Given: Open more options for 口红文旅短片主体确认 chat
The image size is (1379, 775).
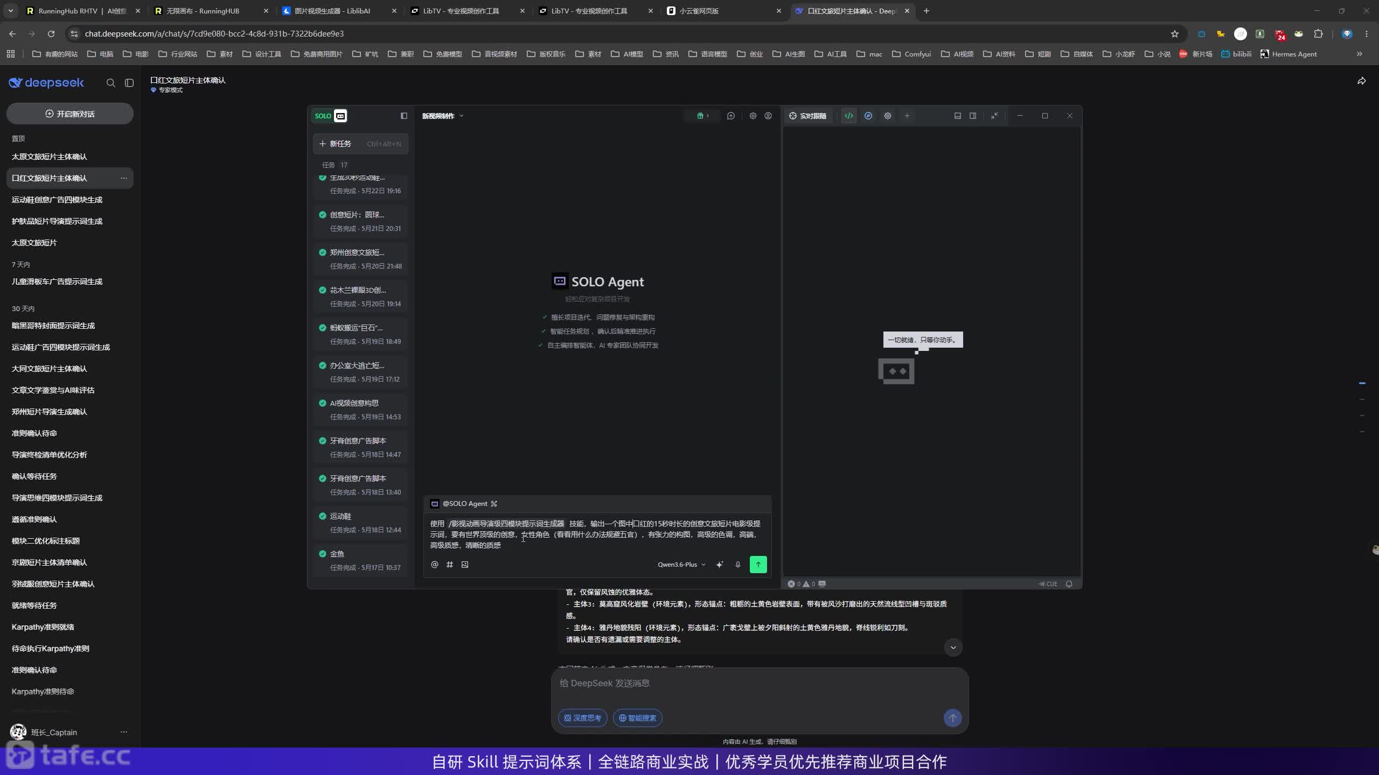Looking at the screenshot, I should [124, 178].
